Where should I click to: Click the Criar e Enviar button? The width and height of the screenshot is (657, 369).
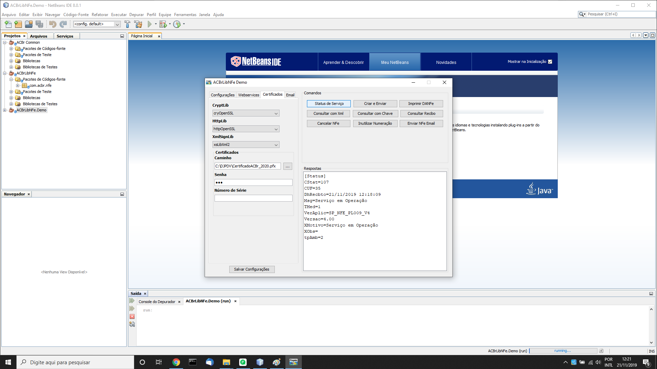tap(375, 104)
